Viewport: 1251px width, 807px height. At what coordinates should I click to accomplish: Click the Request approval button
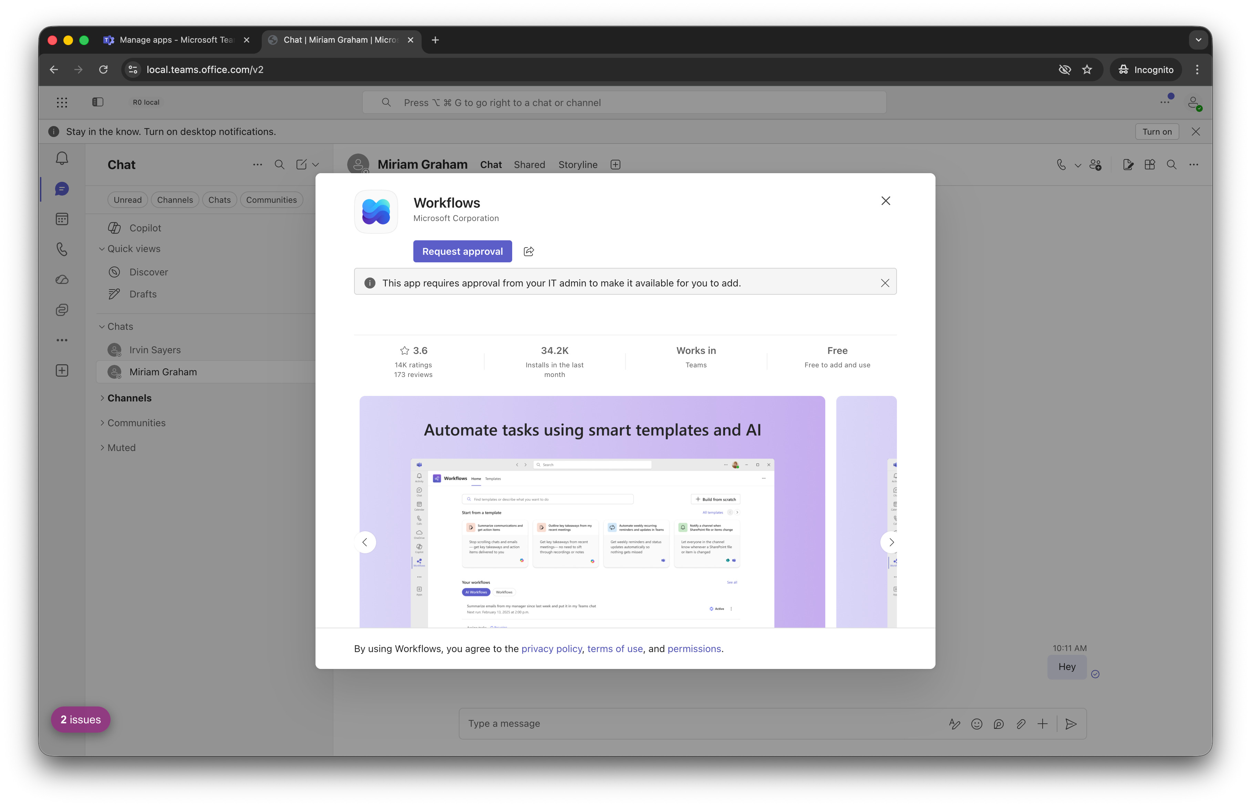point(463,252)
